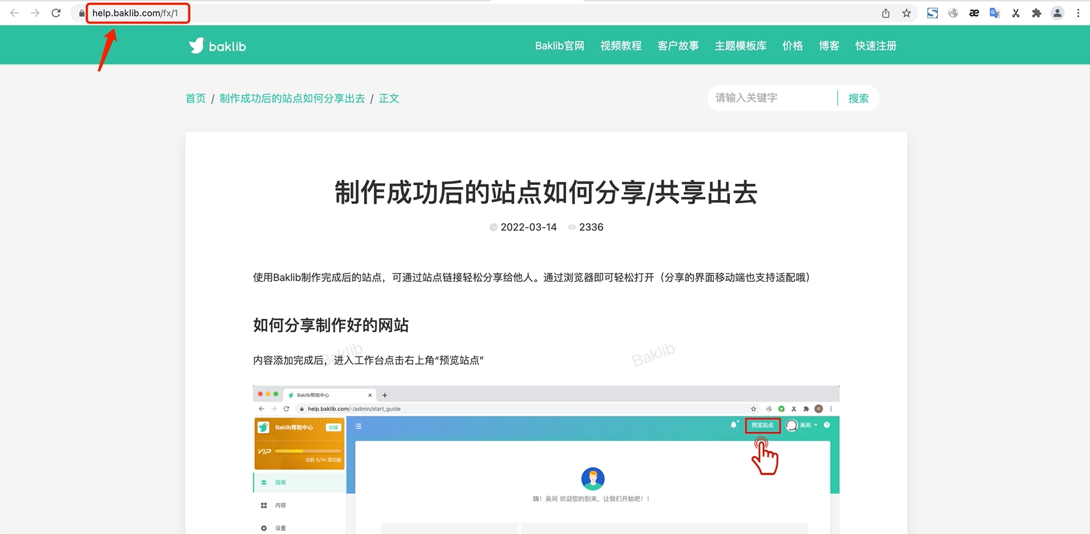This screenshot has height=534, width=1090.
Task: Click the publish date 2022-03-14
Action: coord(528,227)
